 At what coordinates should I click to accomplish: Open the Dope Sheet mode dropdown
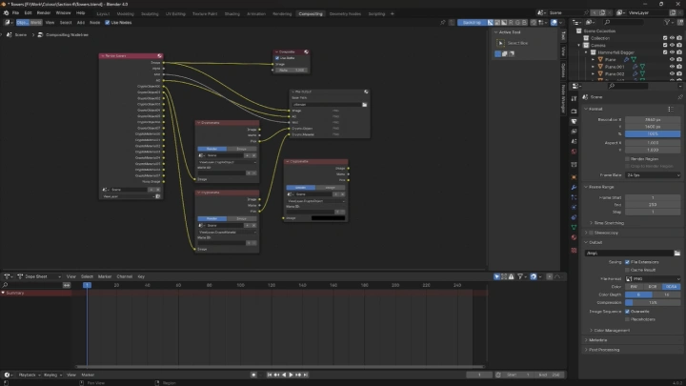click(x=39, y=276)
